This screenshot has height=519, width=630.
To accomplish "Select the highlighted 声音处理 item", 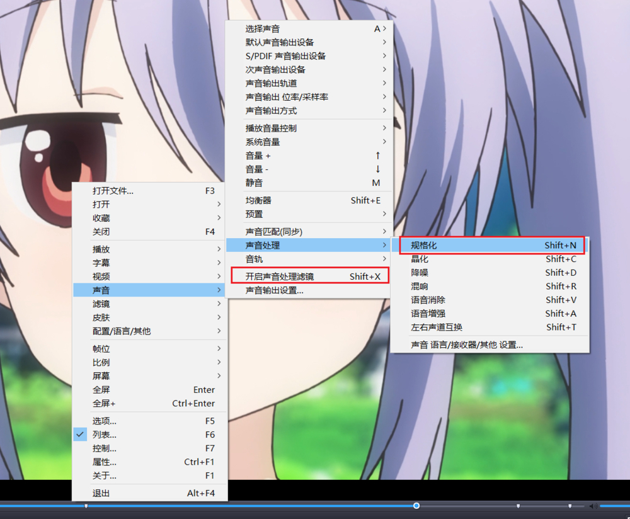I will pos(309,246).
